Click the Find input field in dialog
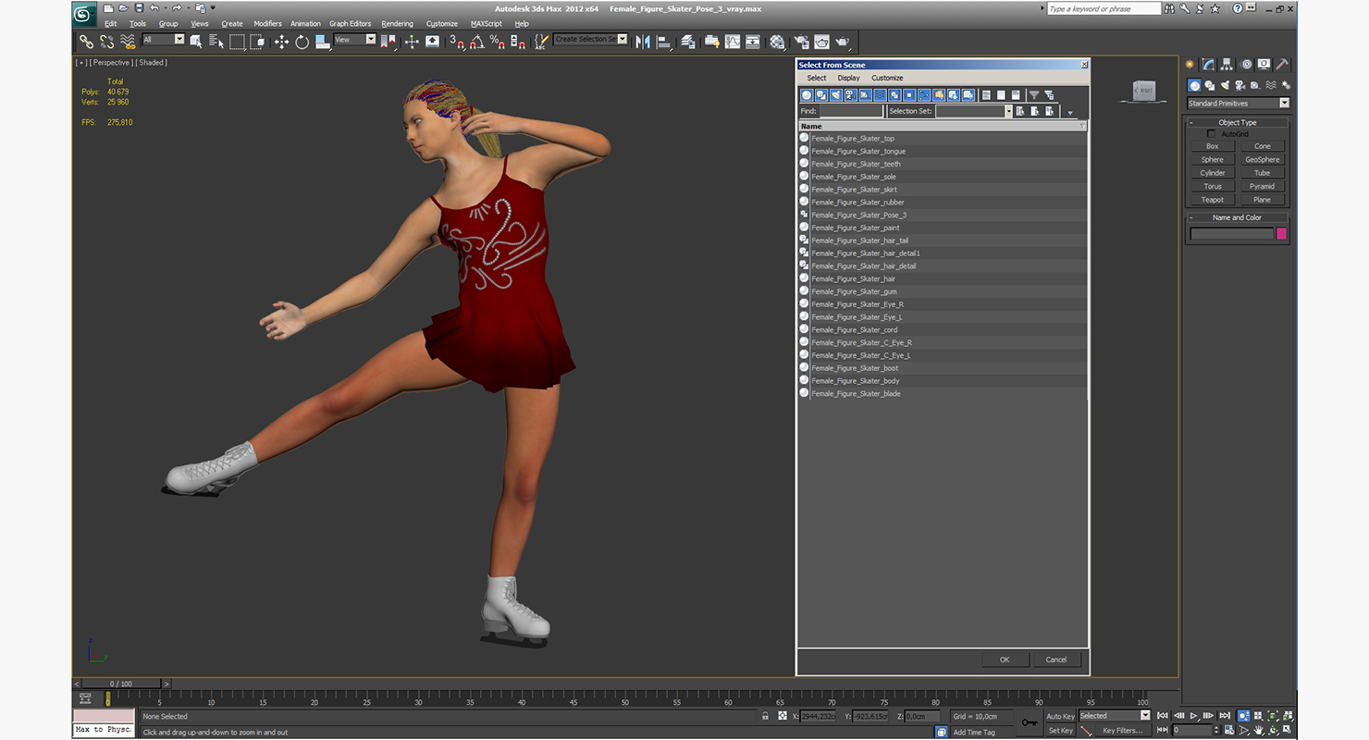 click(x=851, y=111)
